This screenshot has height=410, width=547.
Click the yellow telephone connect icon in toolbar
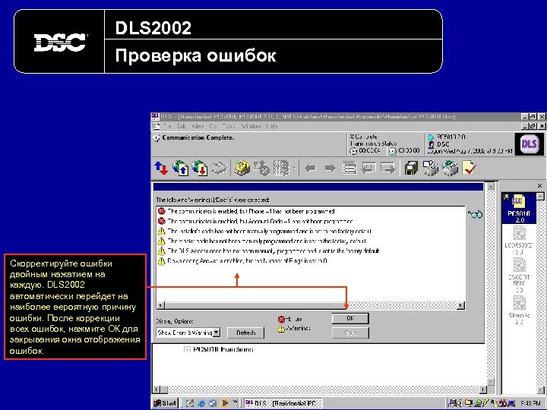[242, 168]
